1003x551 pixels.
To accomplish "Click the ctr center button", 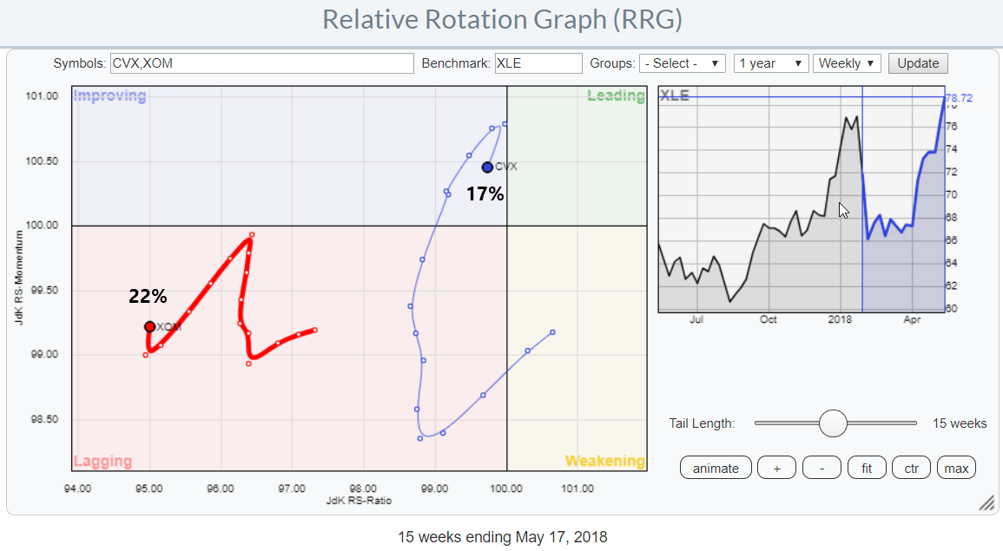I will pyautogui.click(x=912, y=468).
